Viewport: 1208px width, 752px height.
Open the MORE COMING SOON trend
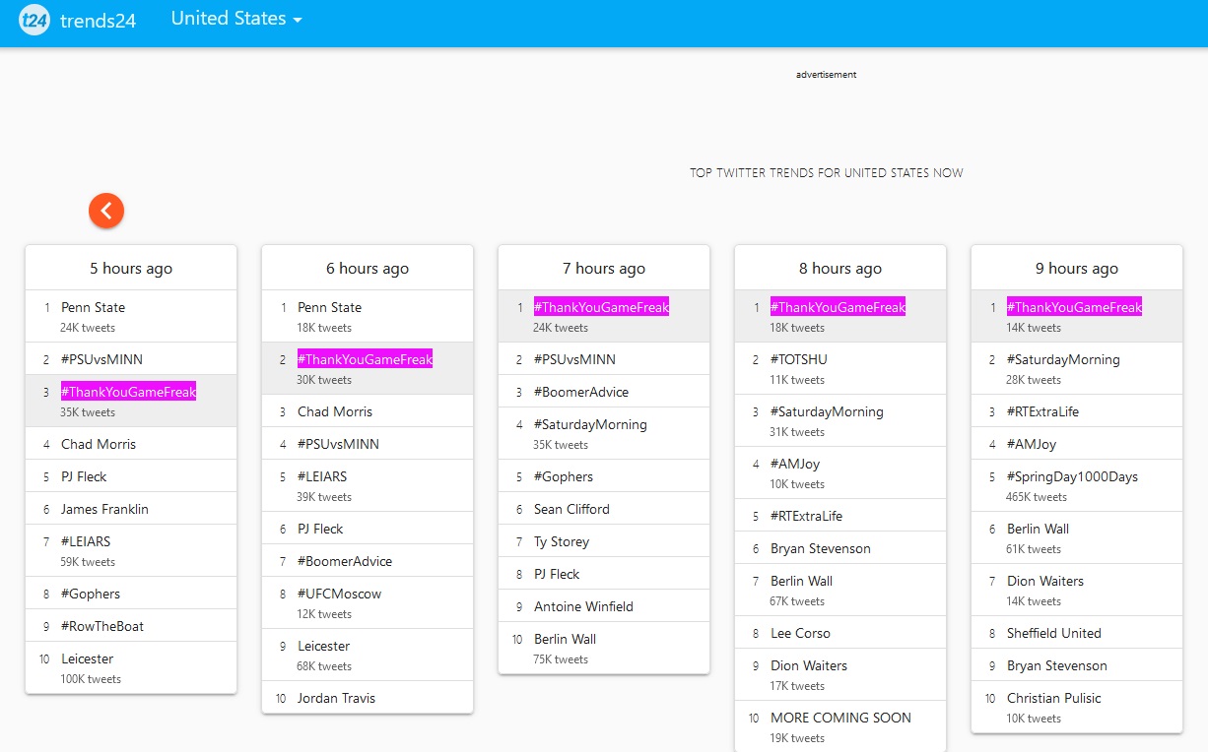(840, 718)
